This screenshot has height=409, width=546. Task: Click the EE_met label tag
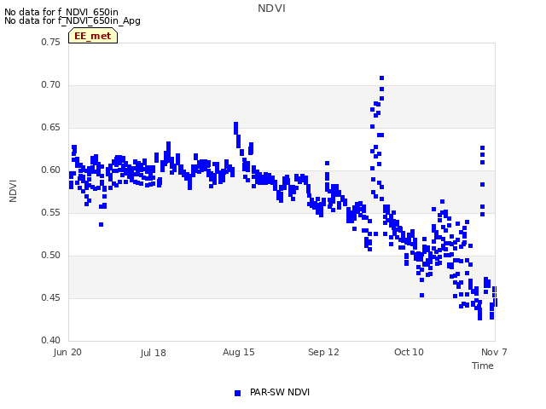pos(93,36)
